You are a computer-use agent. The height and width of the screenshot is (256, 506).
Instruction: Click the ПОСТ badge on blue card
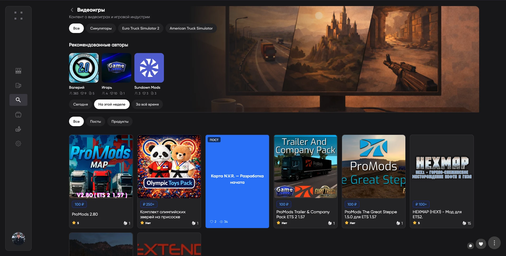(214, 140)
